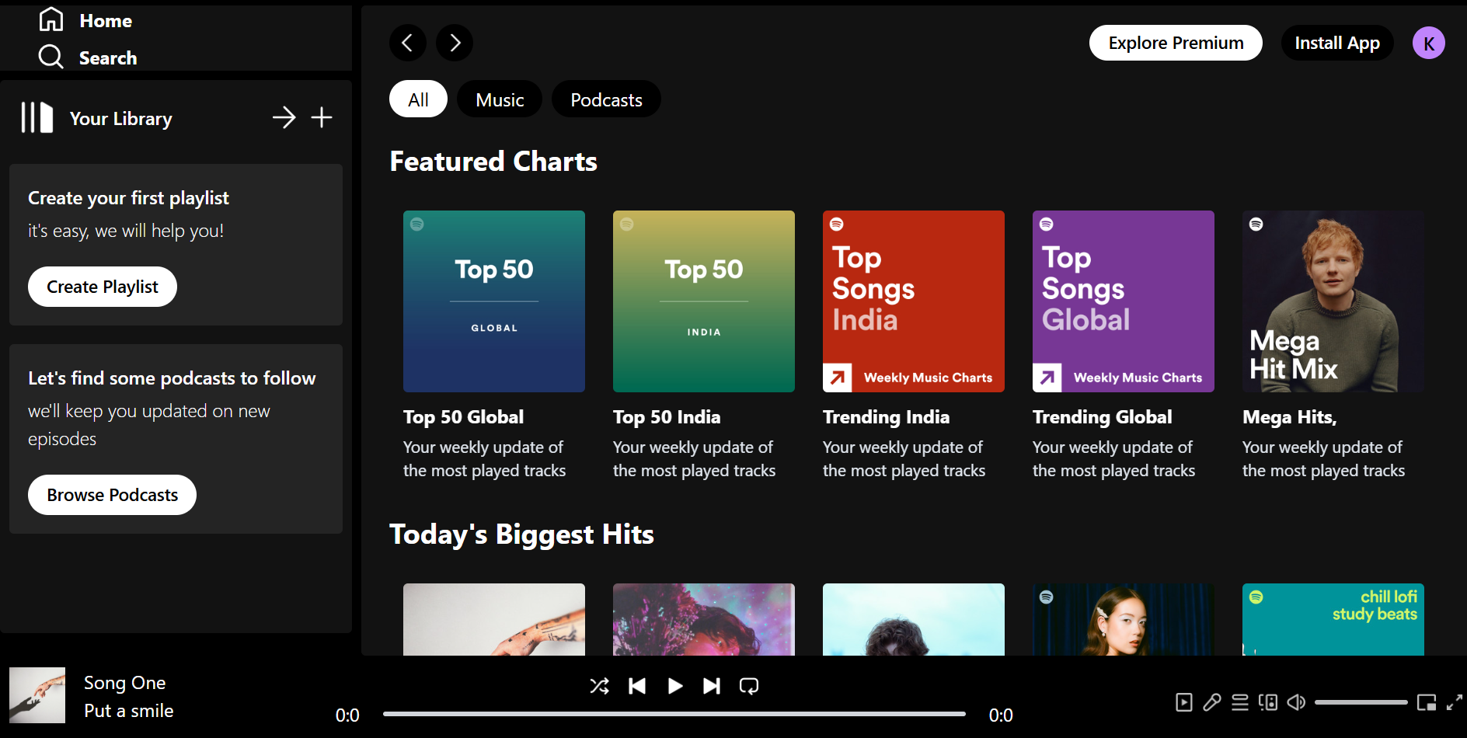
Task: Open the play queue
Action: click(x=1240, y=703)
